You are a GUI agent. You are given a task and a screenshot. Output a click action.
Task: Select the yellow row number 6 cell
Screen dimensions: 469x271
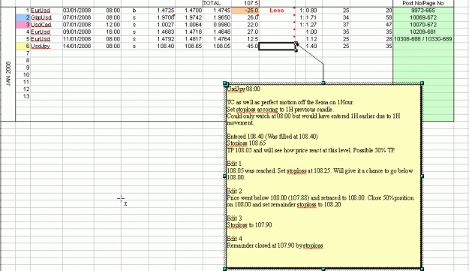coord(23,47)
